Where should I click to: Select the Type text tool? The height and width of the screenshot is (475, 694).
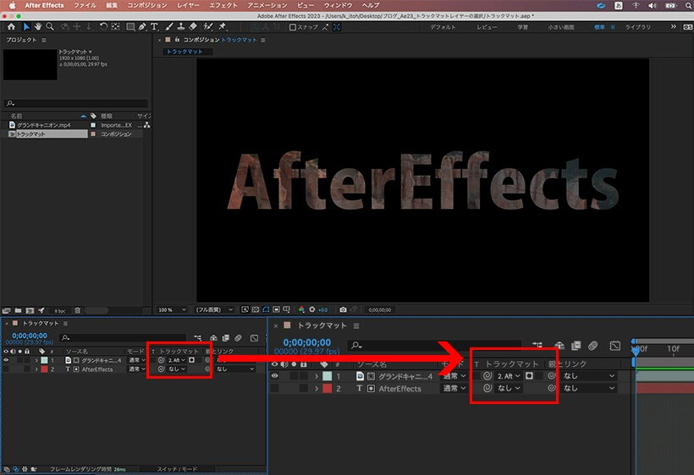coord(154,27)
